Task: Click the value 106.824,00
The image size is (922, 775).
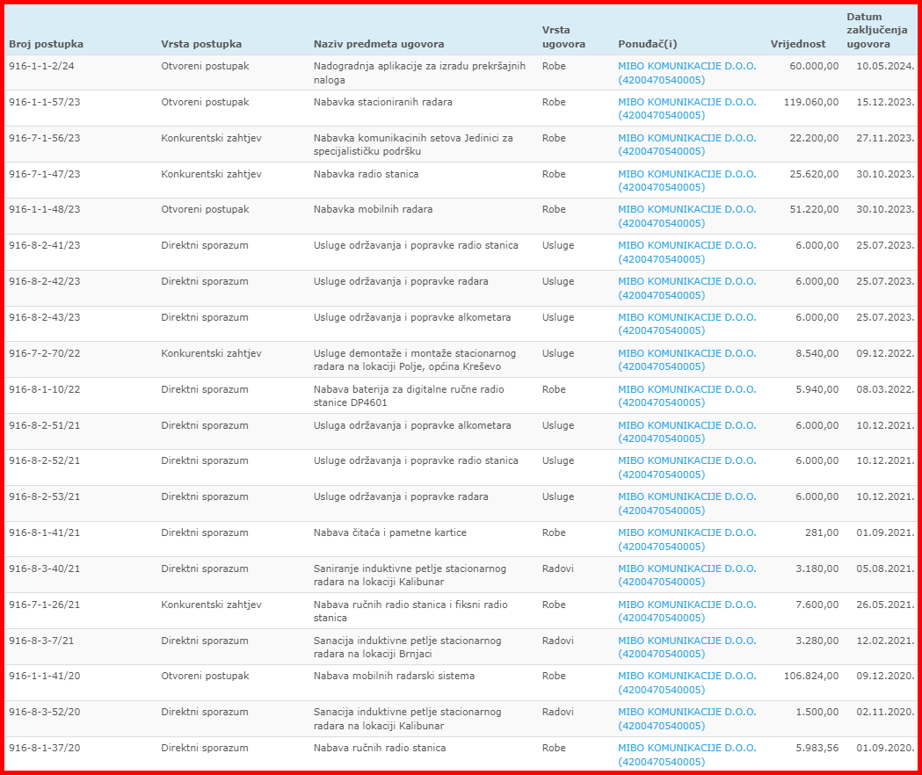Action: pos(811,676)
